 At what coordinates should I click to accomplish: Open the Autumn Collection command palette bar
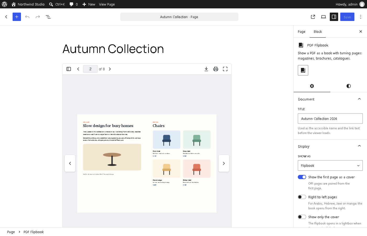coord(179,17)
